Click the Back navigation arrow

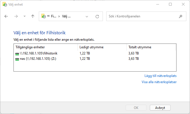(6, 16)
